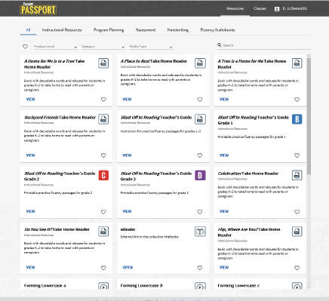Favorite Celebration Take Home Reader

coord(297,212)
